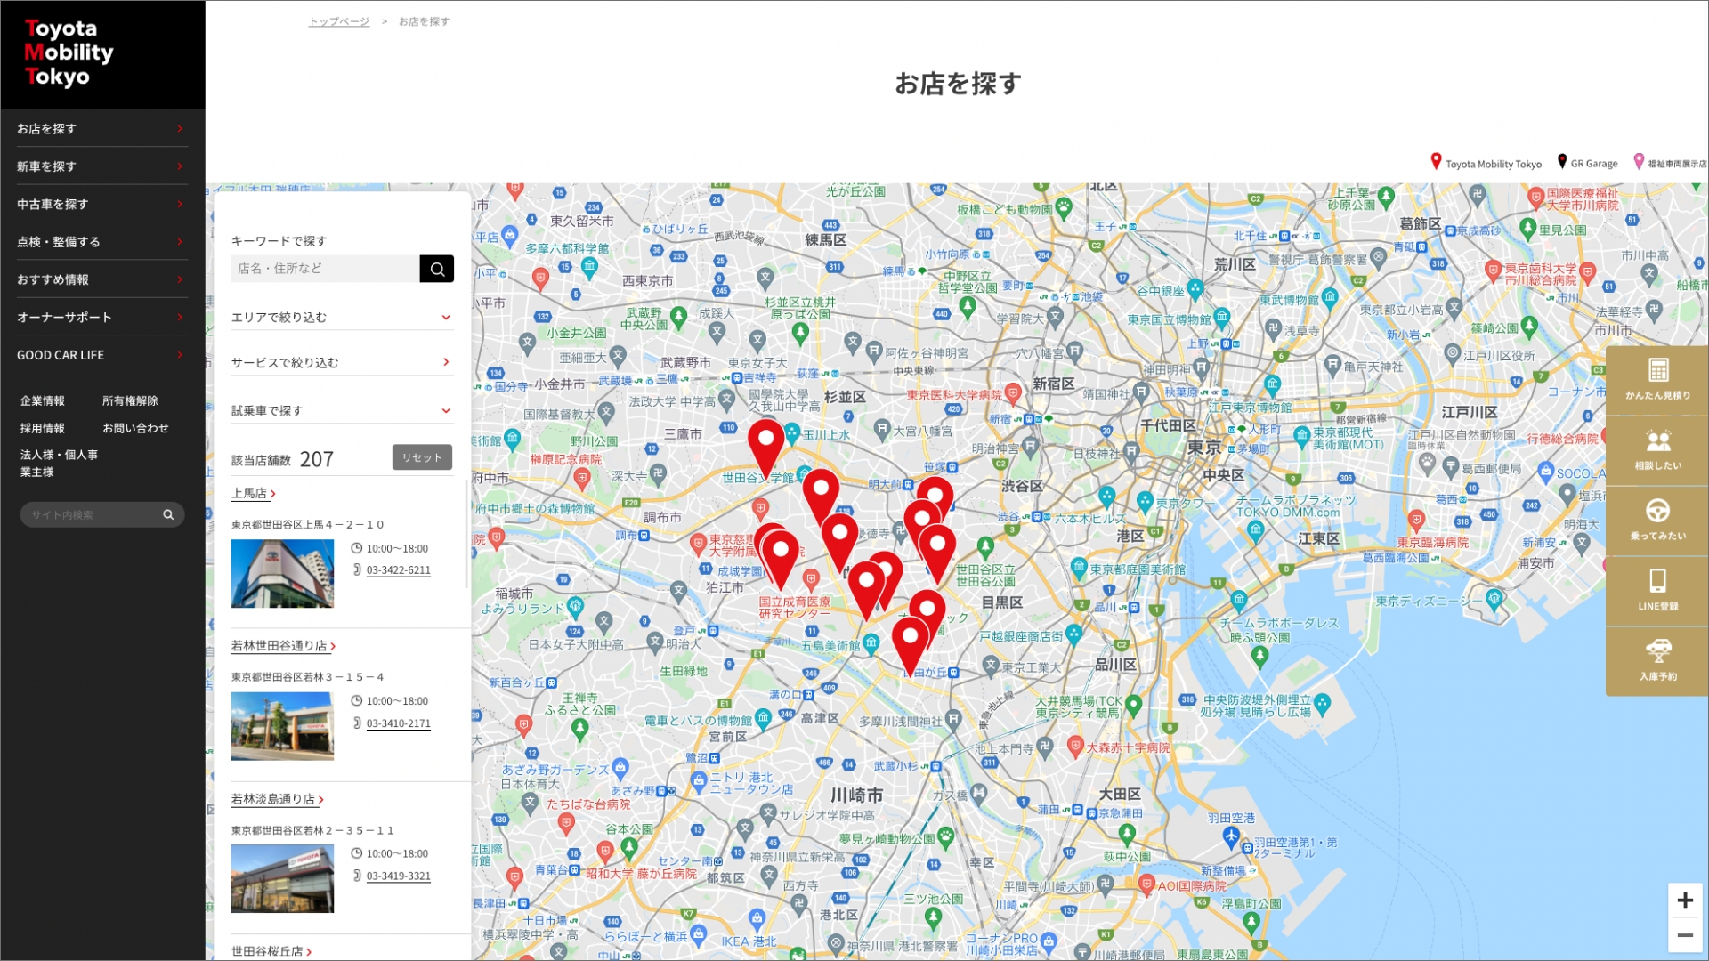Call 03-3422-6211 phone link
Screen dimensions: 1709x961
pos(399,570)
